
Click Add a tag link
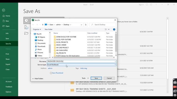(x=84, y=68)
